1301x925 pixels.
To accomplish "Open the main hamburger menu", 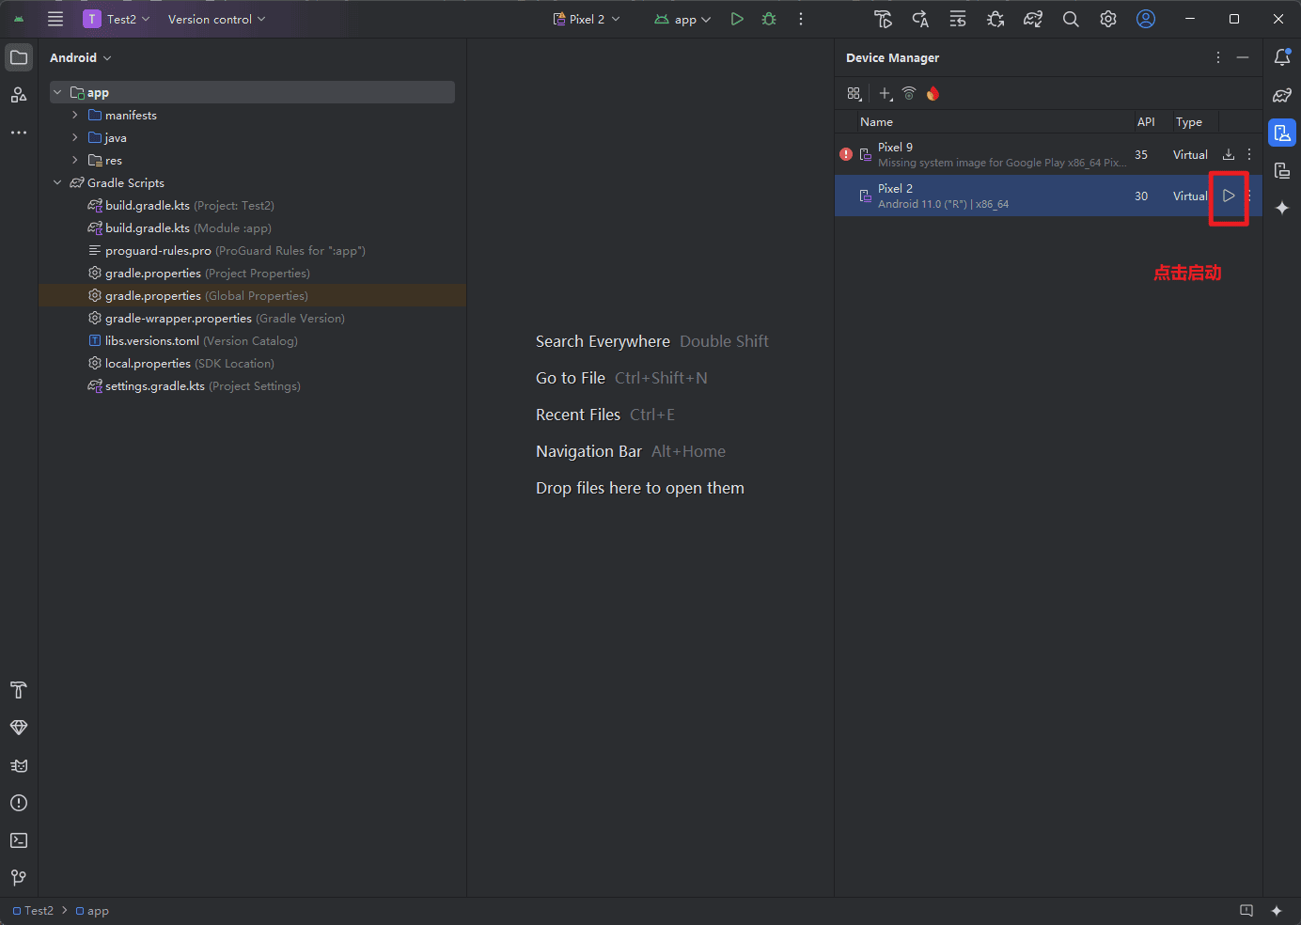I will [x=55, y=19].
